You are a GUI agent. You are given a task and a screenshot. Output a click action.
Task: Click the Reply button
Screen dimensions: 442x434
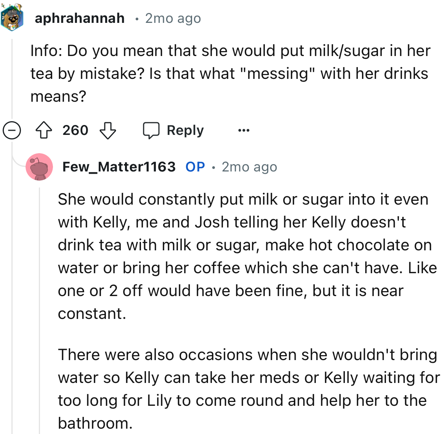coord(185,130)
